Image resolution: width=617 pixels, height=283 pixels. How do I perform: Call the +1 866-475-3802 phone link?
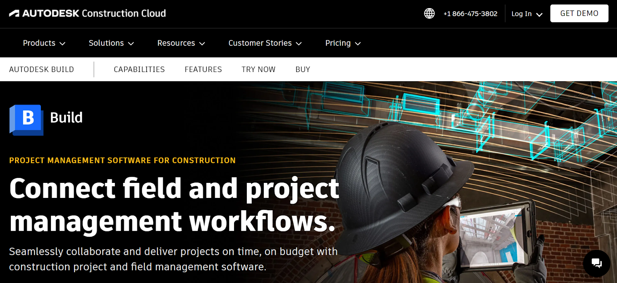tap(470, 14)
